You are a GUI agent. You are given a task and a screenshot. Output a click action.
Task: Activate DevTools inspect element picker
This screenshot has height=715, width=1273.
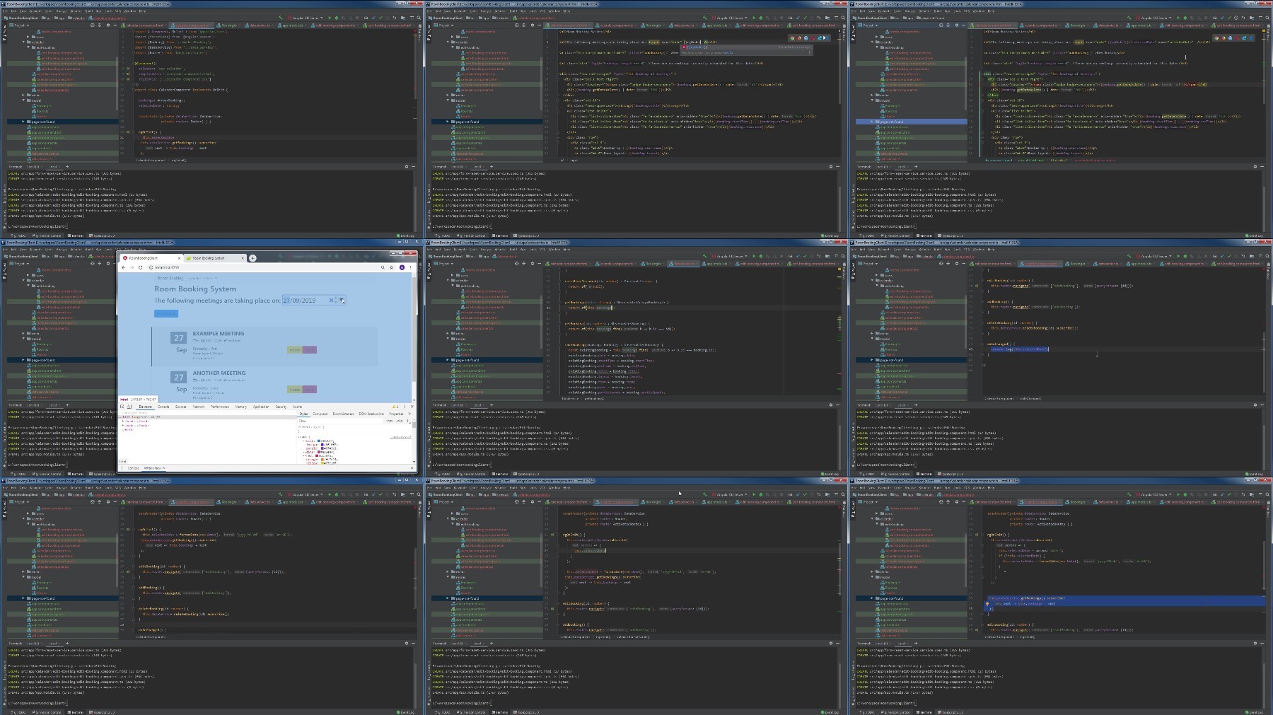click(x=122, y=407)
